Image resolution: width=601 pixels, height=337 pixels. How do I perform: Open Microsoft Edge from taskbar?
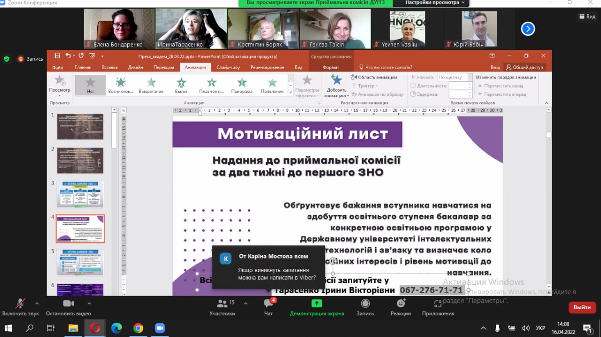pyautogui.click(x=116, y=328)
